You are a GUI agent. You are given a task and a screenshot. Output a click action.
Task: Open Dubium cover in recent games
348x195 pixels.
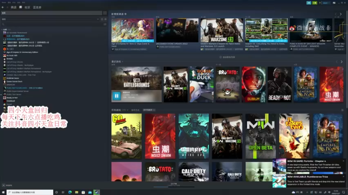click(x=254, y=84)
